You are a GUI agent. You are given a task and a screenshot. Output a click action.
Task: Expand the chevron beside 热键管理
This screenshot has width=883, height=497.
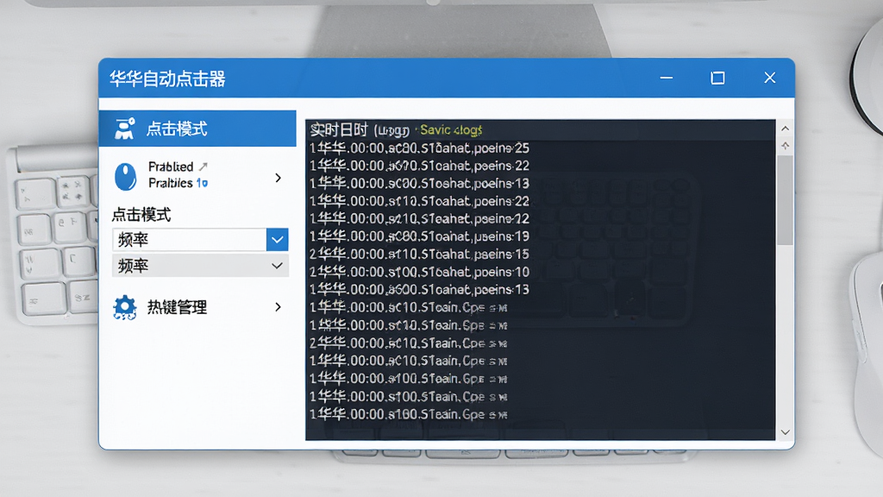pos(279,307)
